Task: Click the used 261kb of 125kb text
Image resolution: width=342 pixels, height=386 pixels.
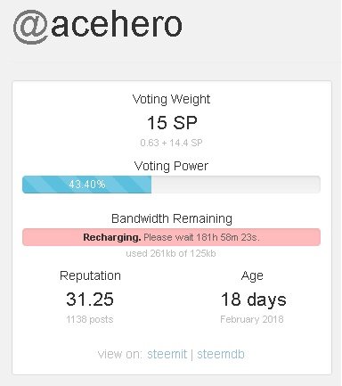Action: click(x=171, y=253)
